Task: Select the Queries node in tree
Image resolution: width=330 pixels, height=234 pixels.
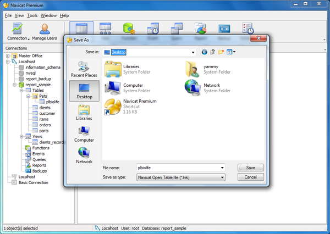Action: click(x=39, y=159)
